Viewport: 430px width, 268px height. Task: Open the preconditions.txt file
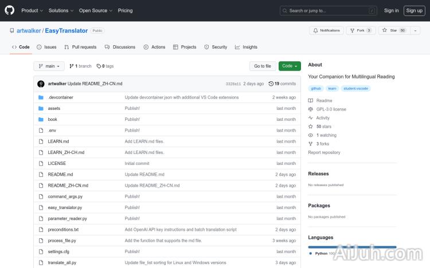point(63,230)
